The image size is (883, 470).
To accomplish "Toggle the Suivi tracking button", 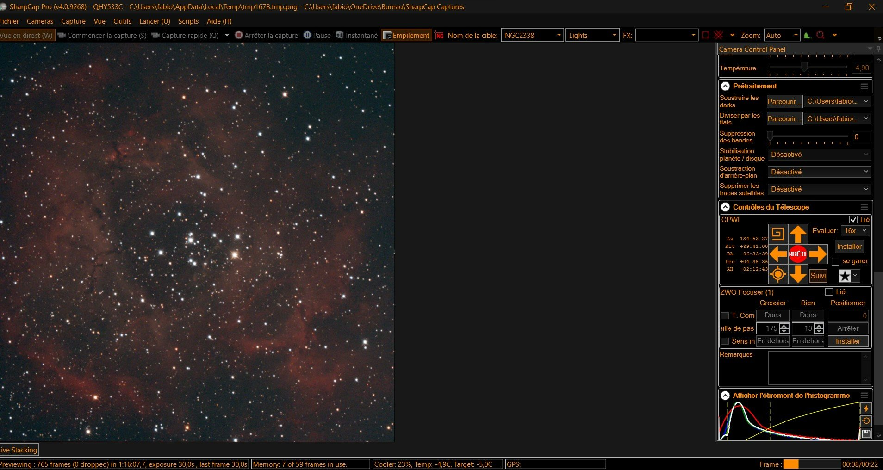I will pyautogui.click(x=818, y=276).
